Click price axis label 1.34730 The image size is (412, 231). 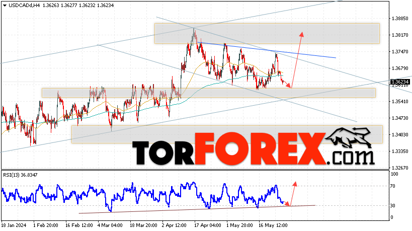coord(400,118)
